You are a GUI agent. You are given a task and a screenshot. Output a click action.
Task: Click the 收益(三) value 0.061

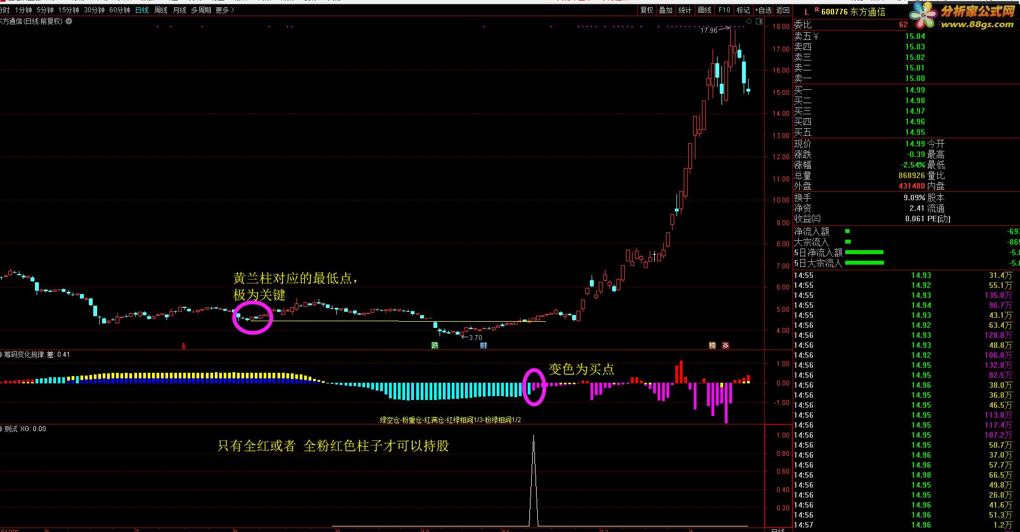pos(915,219)
